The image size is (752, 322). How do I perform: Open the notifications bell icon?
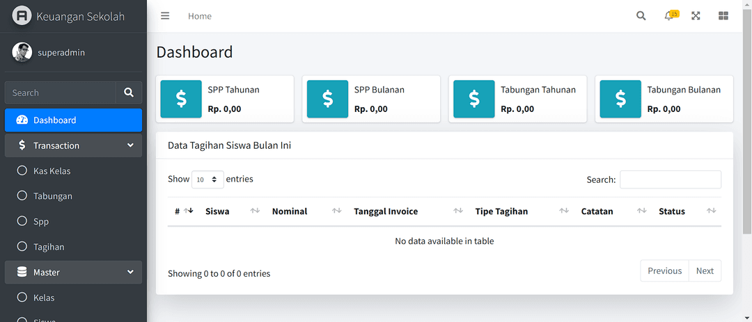point(669,16)
